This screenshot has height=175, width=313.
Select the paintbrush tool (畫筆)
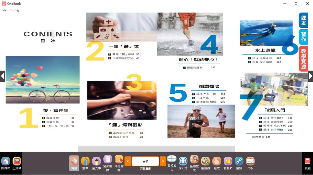[85, 163]
